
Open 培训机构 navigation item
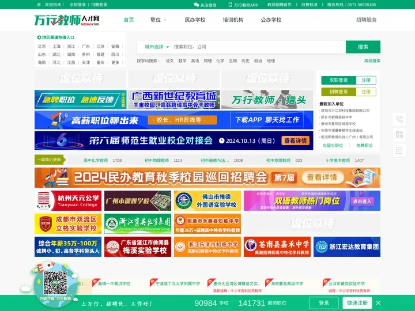[x=233, y=20]
